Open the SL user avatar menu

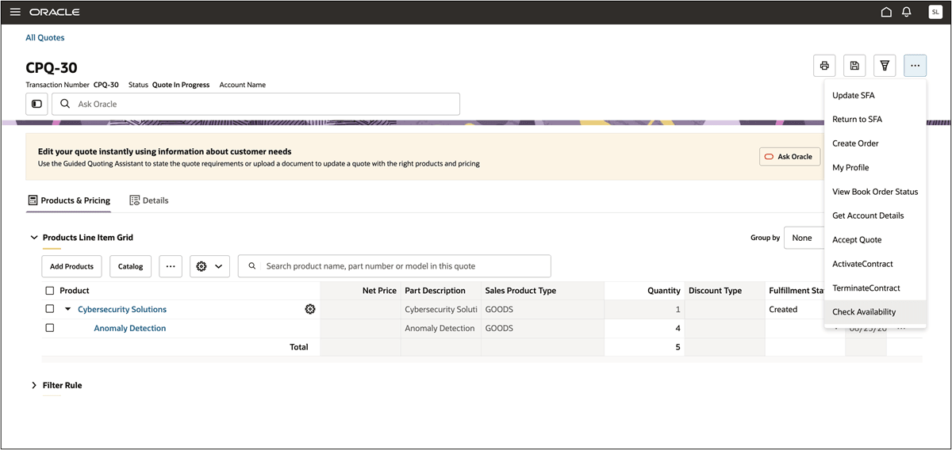[935, 12]
